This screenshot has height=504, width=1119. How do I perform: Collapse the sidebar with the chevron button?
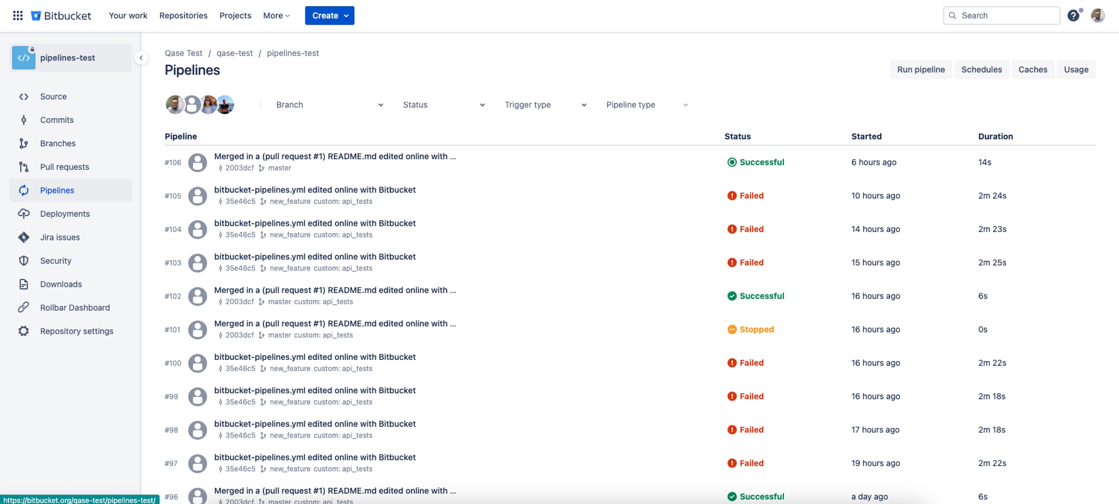[141, 58]
